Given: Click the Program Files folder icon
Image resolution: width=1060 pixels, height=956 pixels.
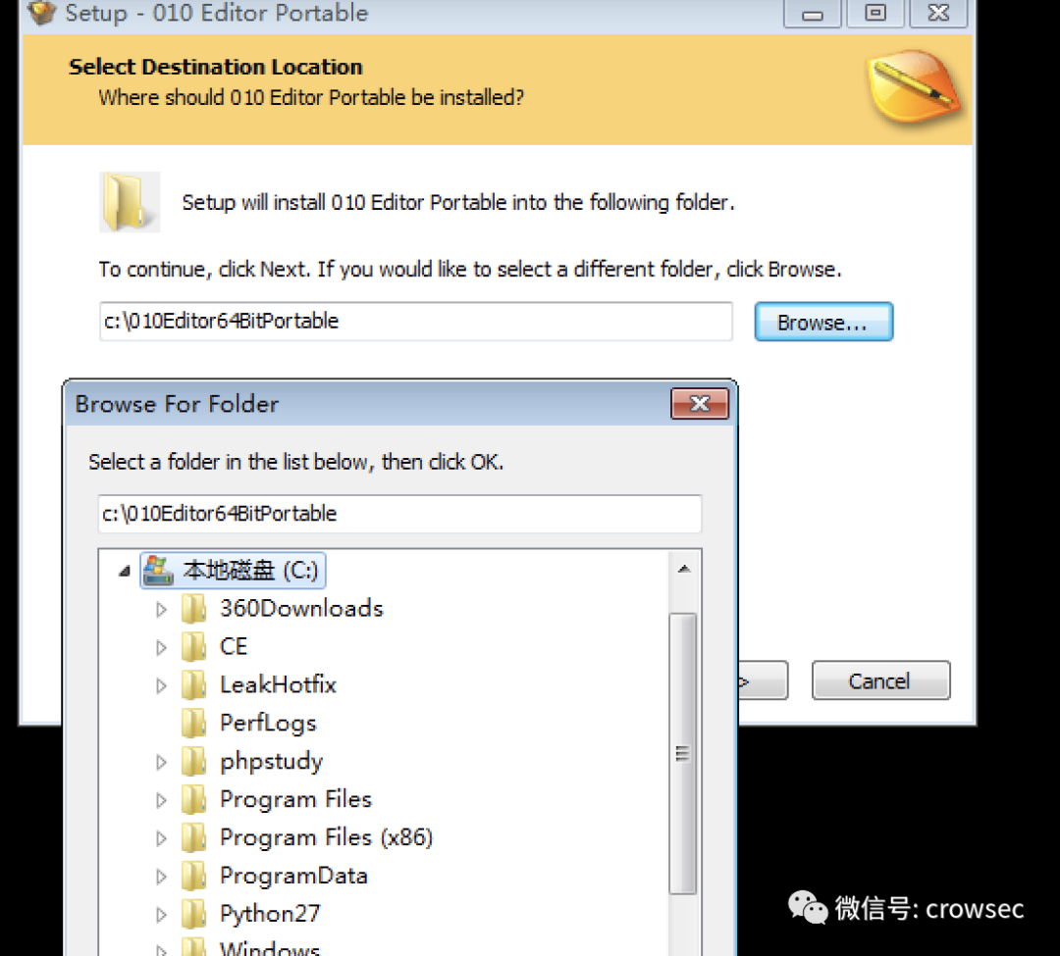Looking at the screenshot, I should click(x=193, y=799).
